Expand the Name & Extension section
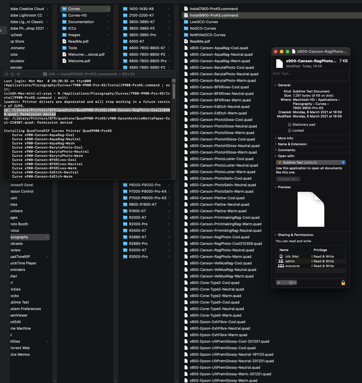362x383 pixels. 276,144
